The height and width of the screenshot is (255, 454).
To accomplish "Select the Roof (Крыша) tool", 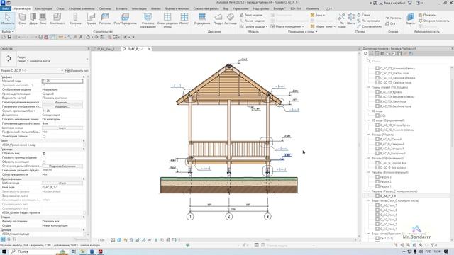I will 92,19.
